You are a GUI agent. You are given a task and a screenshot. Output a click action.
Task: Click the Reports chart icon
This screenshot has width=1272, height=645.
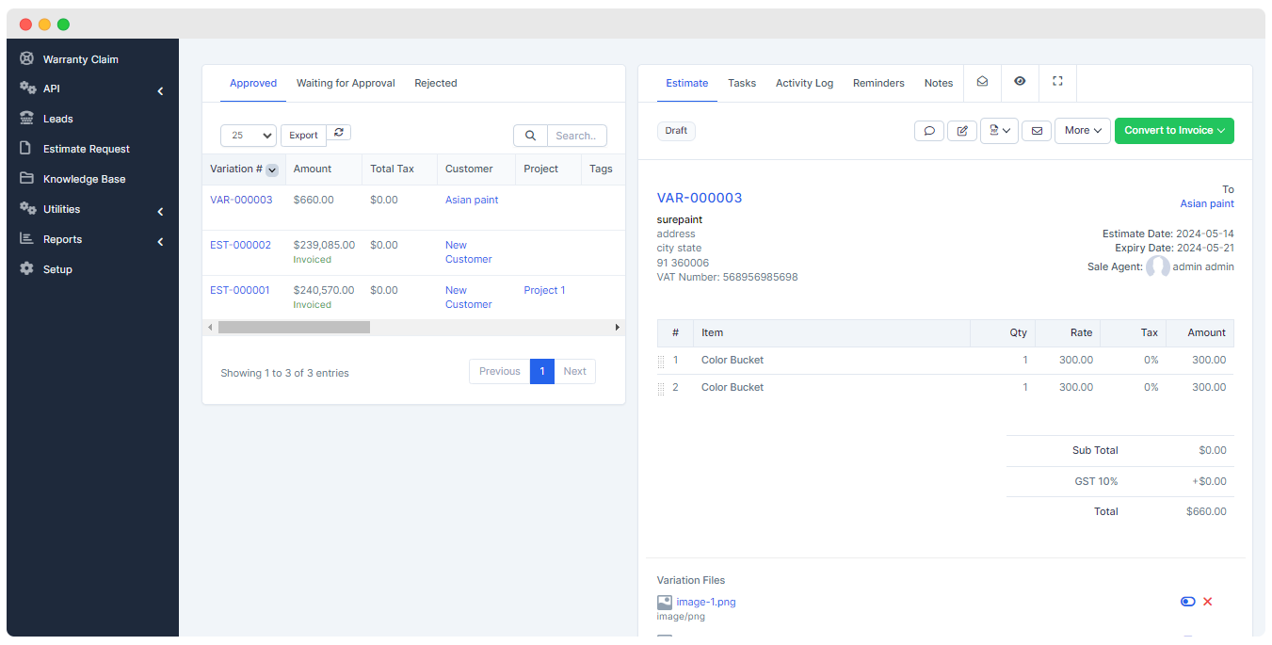point(26,239)
